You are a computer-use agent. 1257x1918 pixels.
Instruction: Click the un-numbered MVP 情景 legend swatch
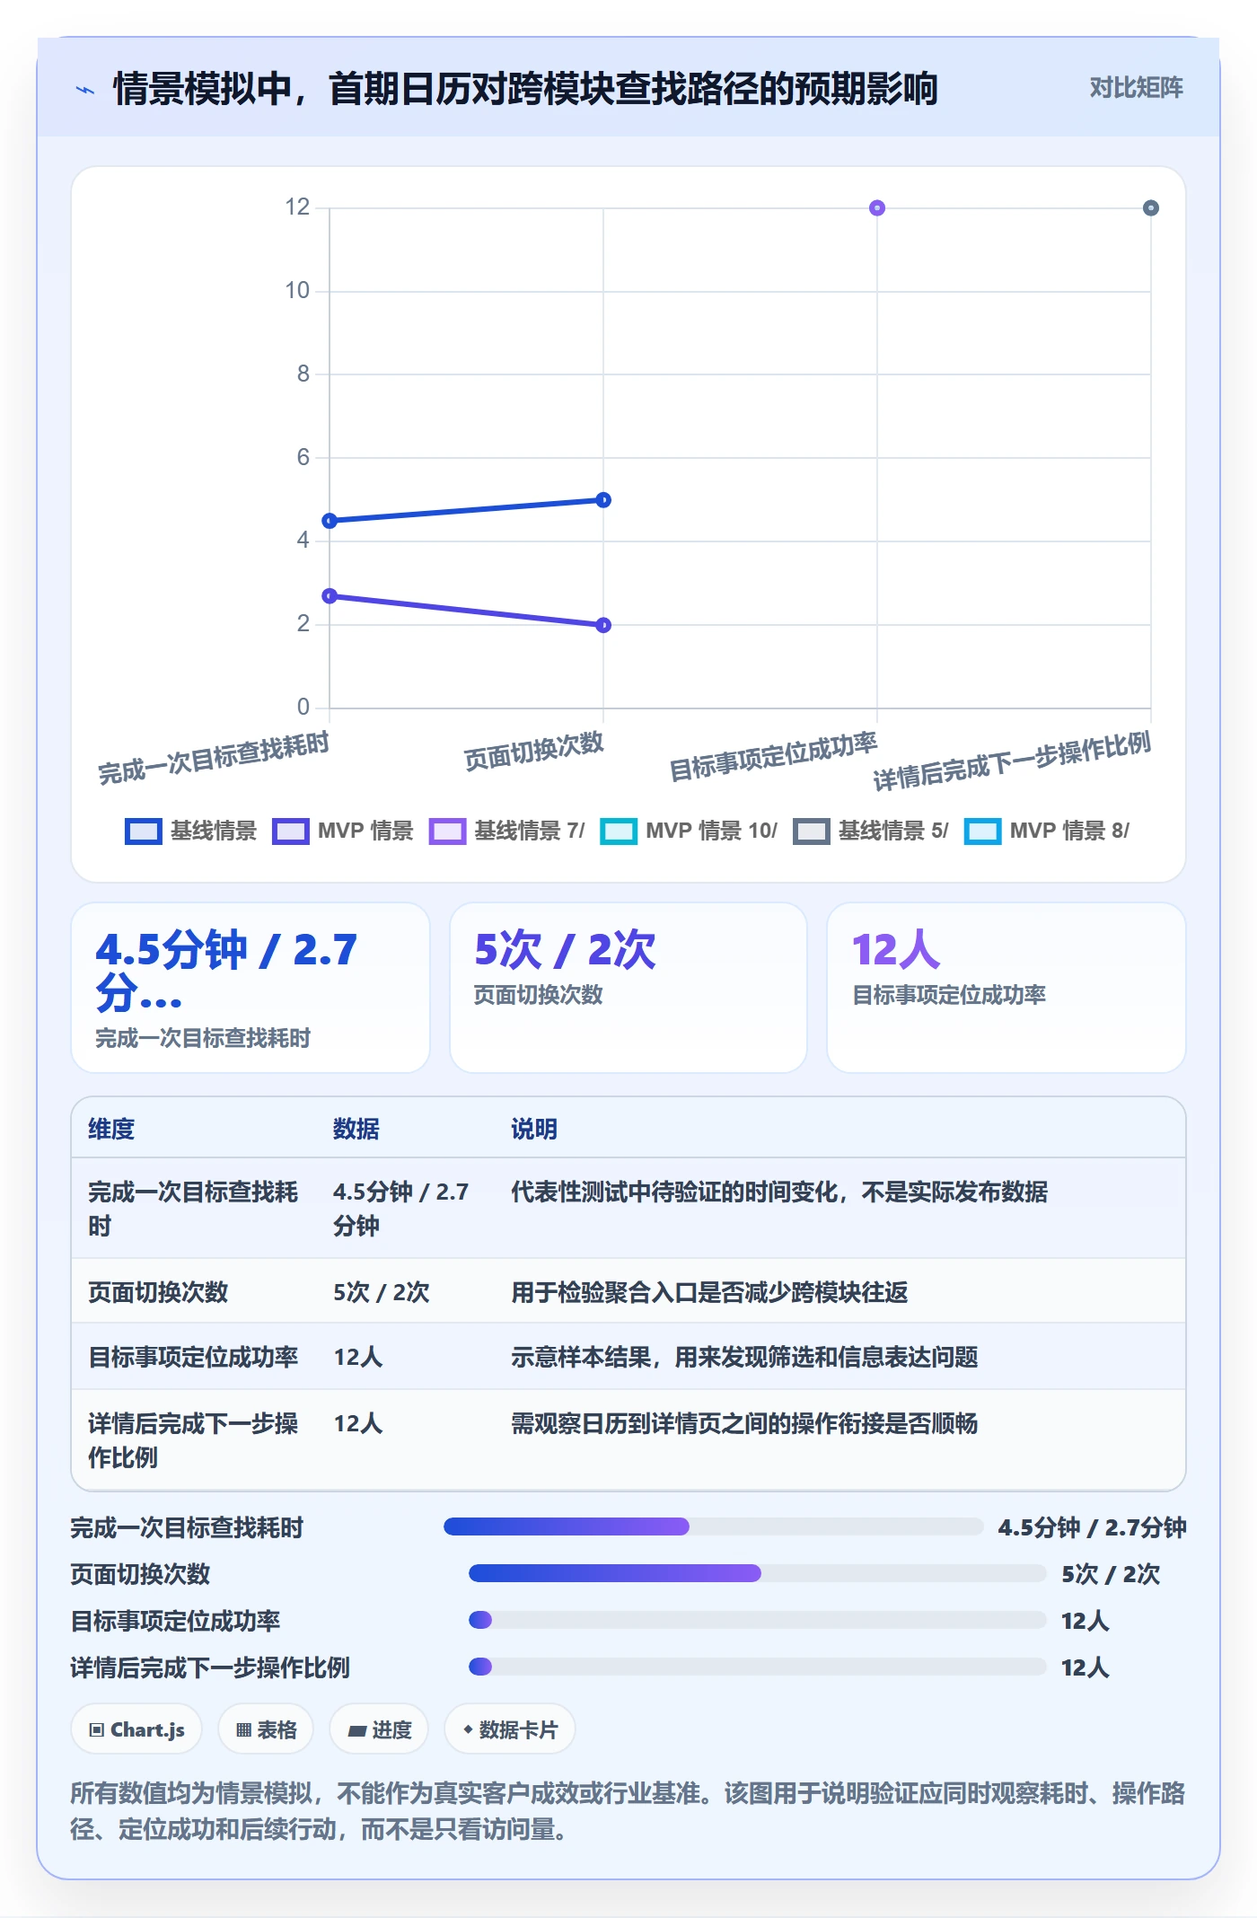[290, 831]
